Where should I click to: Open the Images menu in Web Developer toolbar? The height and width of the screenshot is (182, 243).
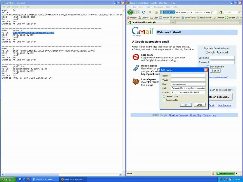pos(175,18)
